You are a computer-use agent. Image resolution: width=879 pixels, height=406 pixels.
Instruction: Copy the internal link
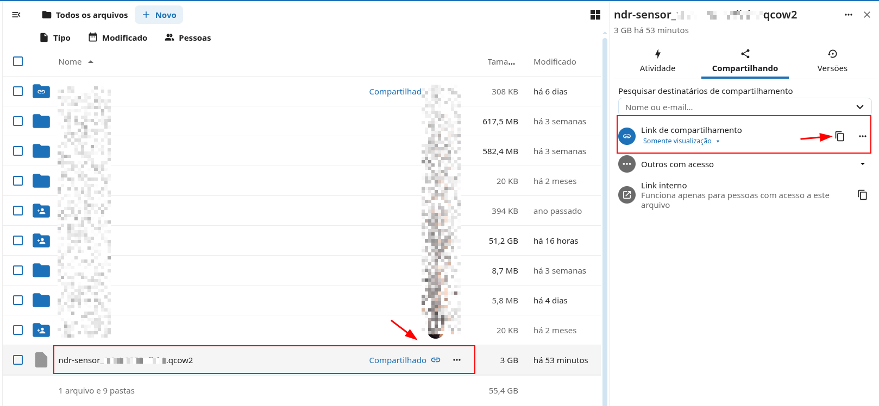point(862,195)
